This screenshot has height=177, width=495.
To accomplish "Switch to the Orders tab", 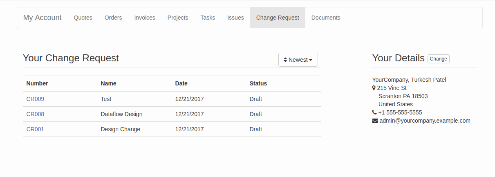I will coord(113,18).
